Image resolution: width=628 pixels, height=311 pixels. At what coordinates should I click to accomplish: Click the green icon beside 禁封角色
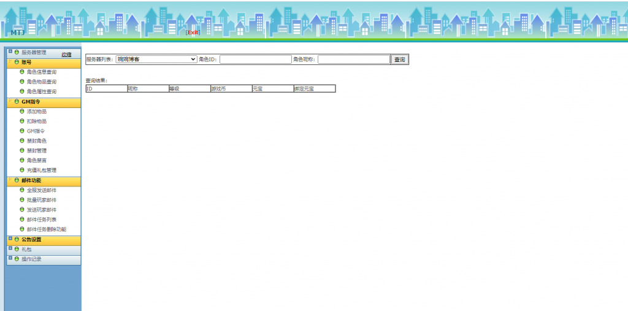(x=22, y=140)
